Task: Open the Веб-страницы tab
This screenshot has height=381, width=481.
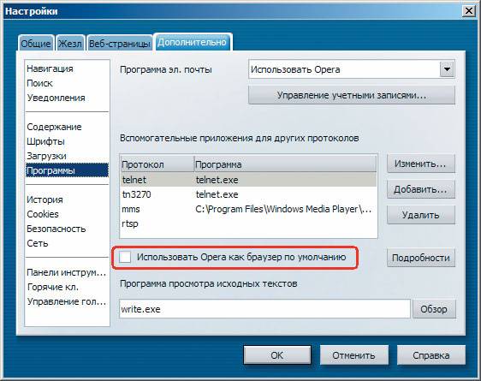Action: pyautogui.click(x=119, y=44)
